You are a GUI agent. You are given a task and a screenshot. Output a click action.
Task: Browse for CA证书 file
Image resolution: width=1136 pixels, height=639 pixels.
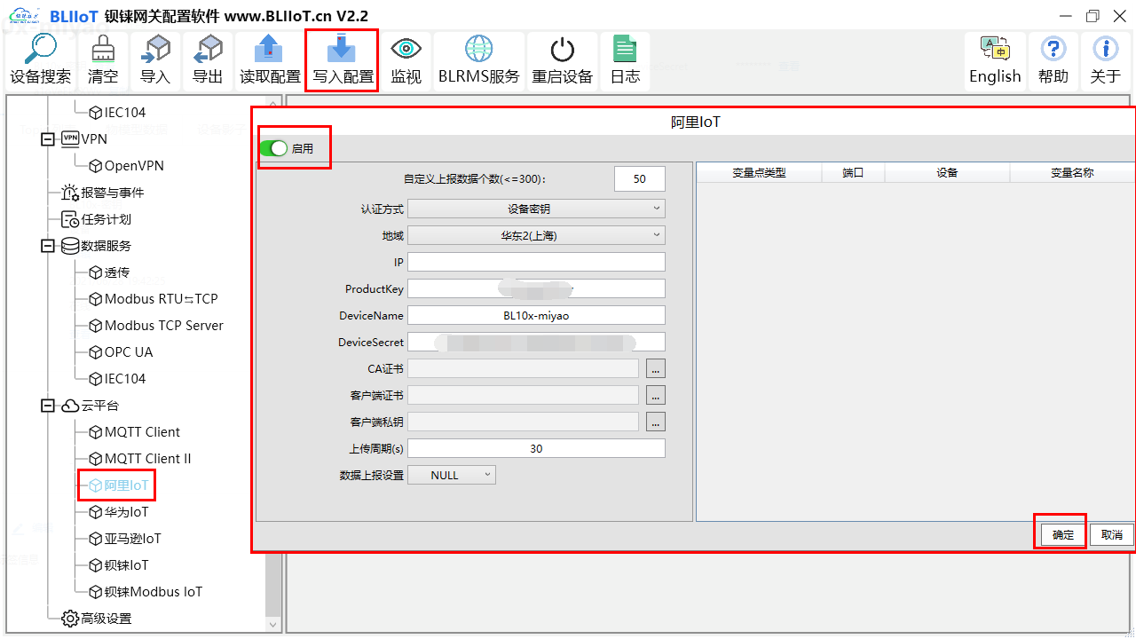tap(656, 368)
